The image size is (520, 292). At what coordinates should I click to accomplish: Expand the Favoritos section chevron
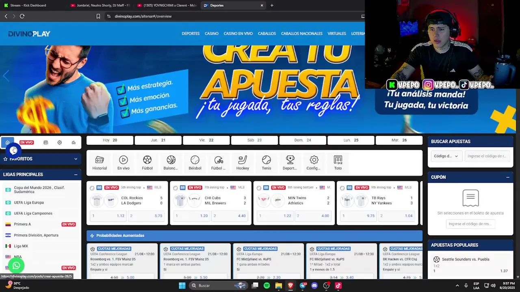(76, 159)
